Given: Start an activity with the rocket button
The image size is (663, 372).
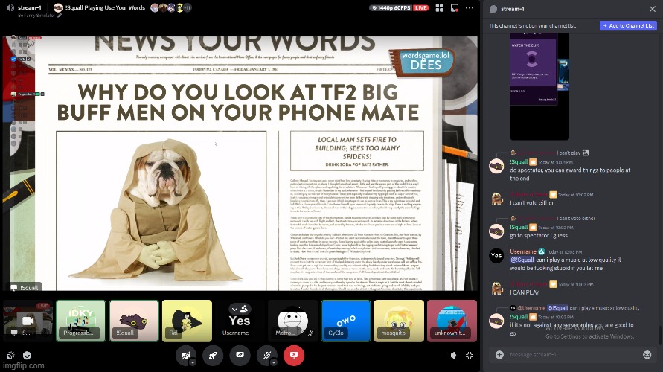Looking at the screenshot, I should [x=213, y=356].
